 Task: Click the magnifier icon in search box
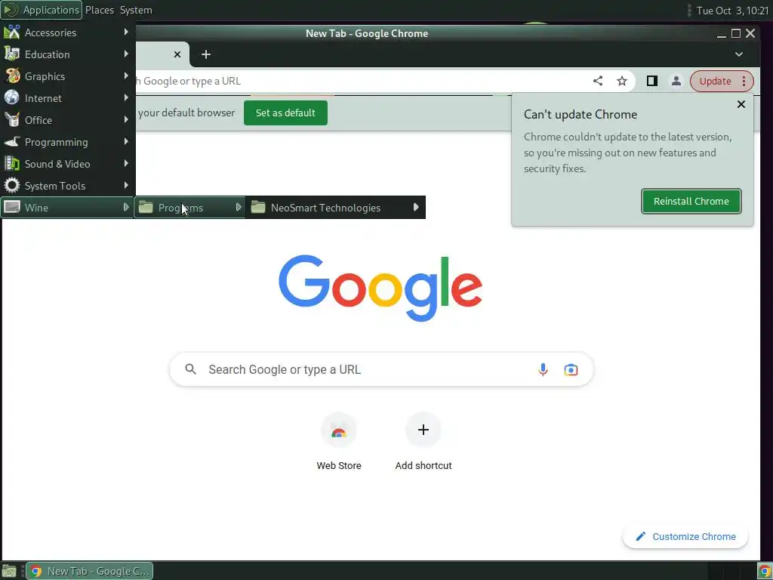(x=191, y=369)
